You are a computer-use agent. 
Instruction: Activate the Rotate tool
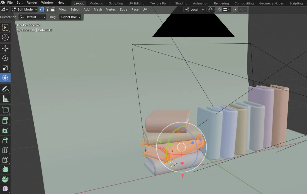(x=5, y=58)
